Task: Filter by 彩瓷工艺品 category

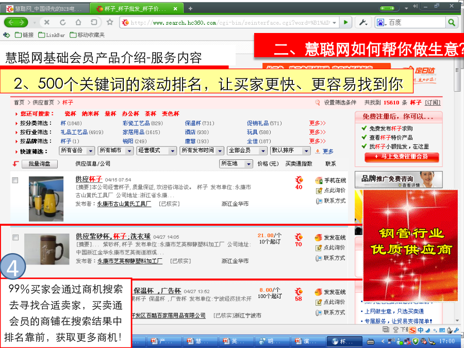Action: [x=136, y=123]
